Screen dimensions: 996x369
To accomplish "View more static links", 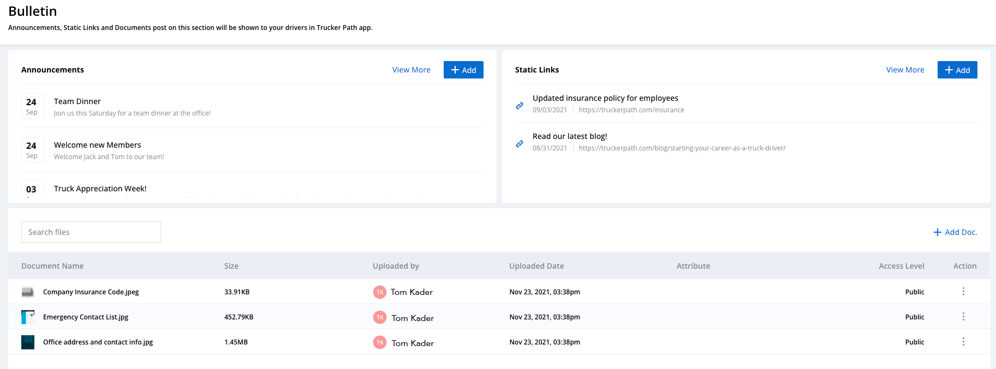I will 905,70.
